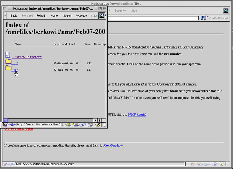Click the Parent Directory back-arrow icon

[8, 55]
